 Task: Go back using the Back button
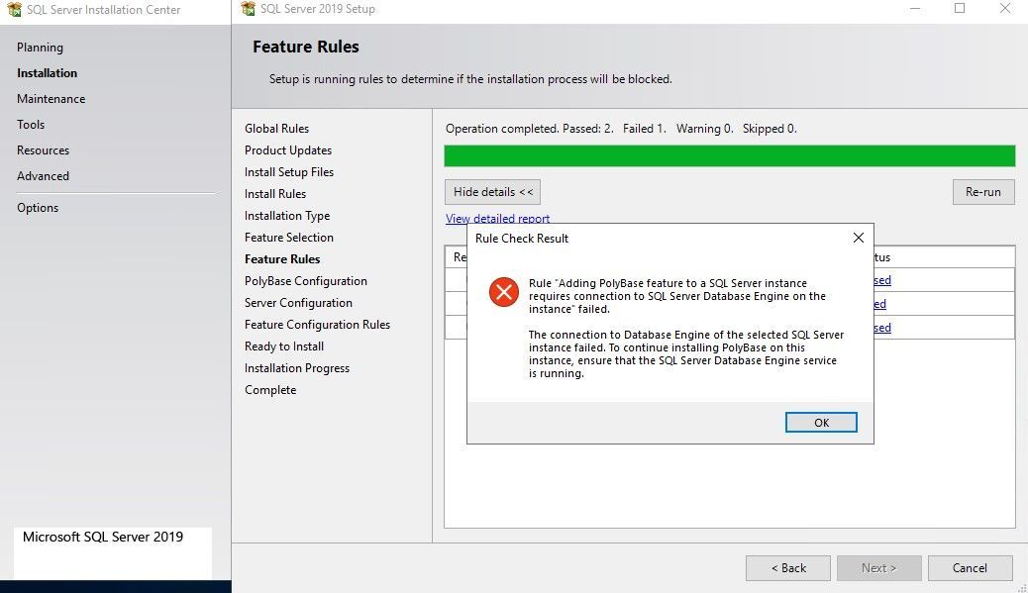click(x=788, y=567)
